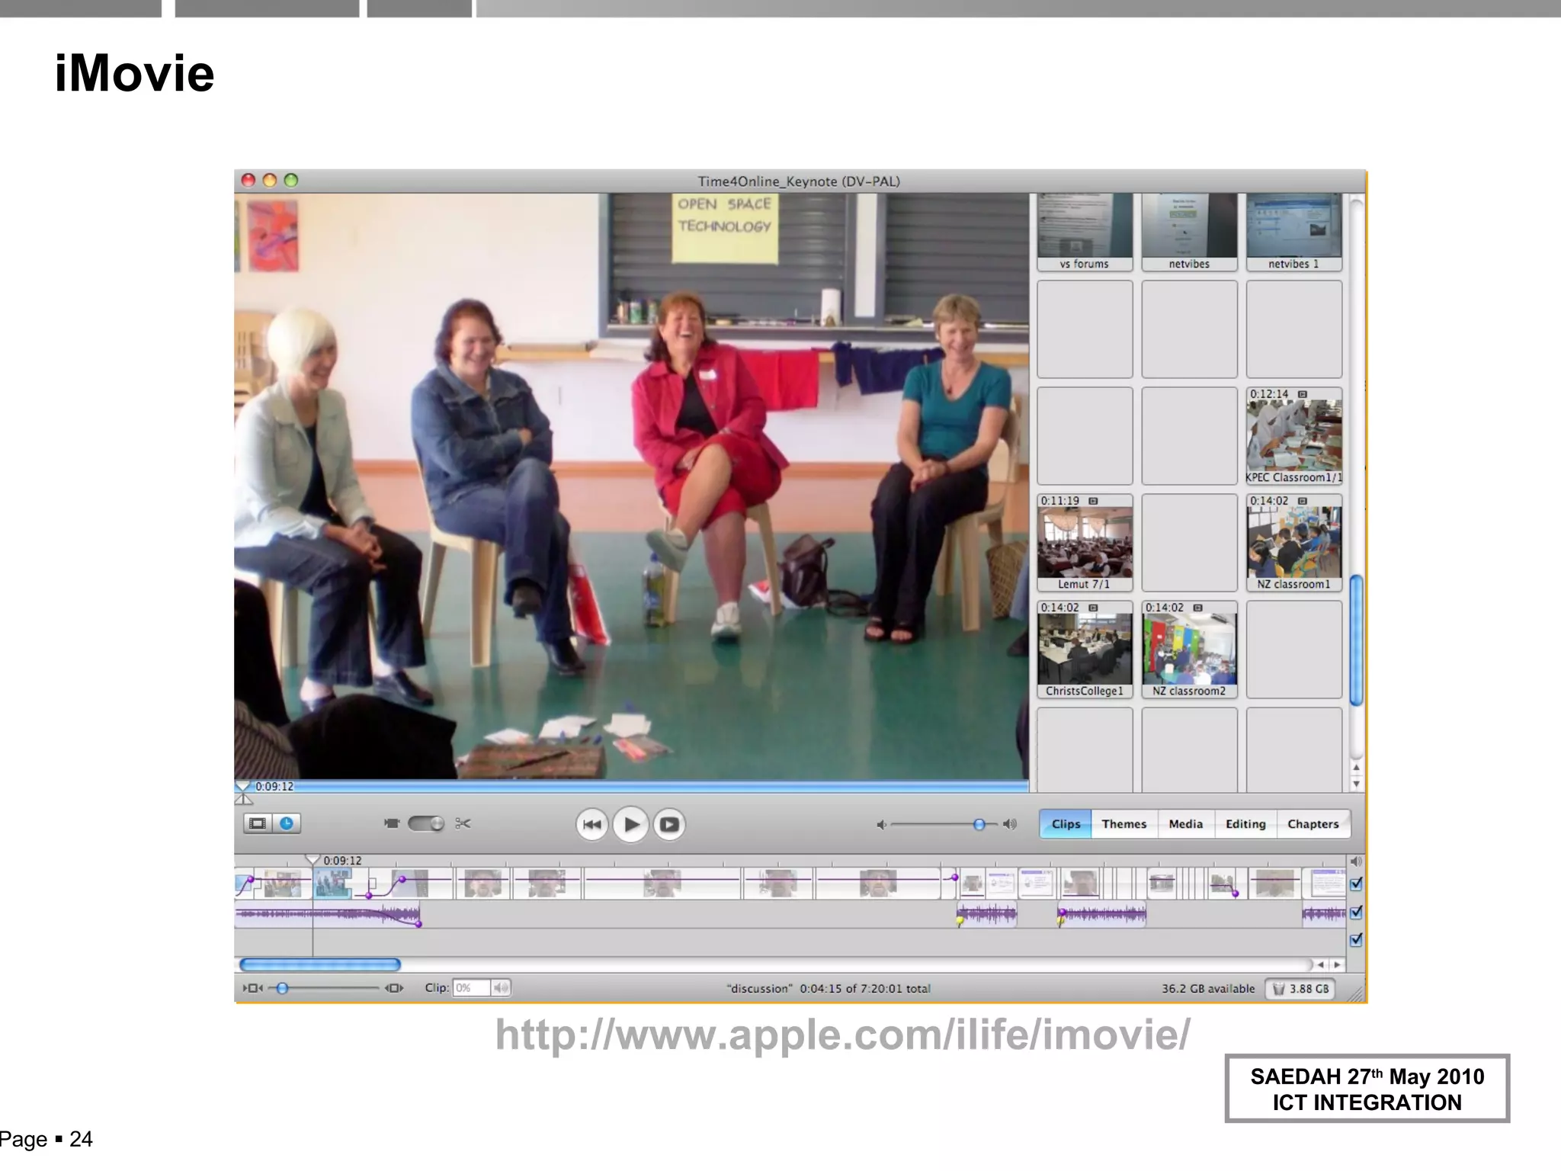Select the "netvibes 1" clip thumbnail
This screenshot has width=1561, height=1171.
click(1294, 232)
